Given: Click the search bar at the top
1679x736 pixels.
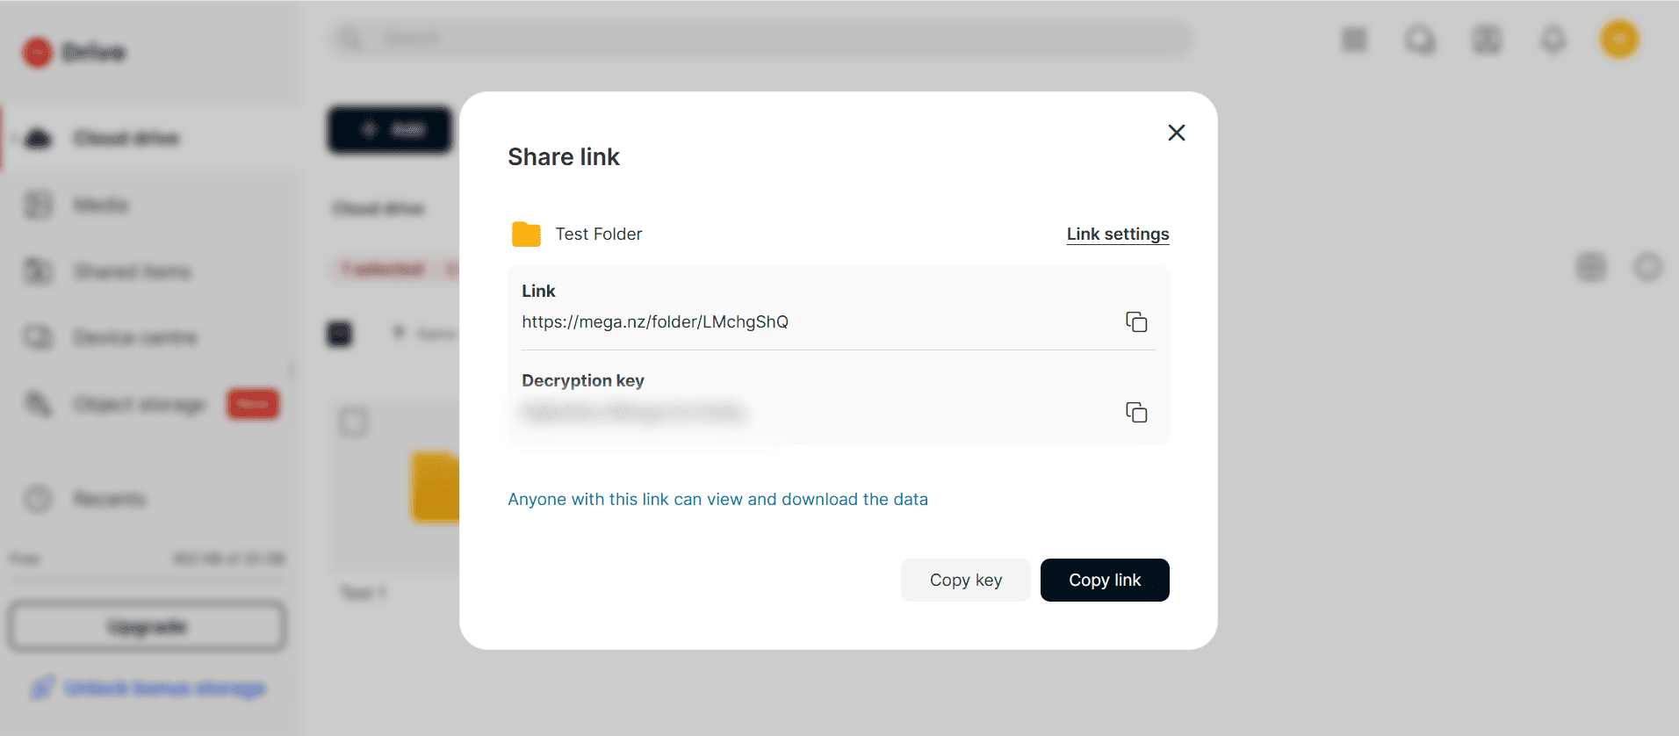Looking at the screenshot, I should (x=760, y=39).
